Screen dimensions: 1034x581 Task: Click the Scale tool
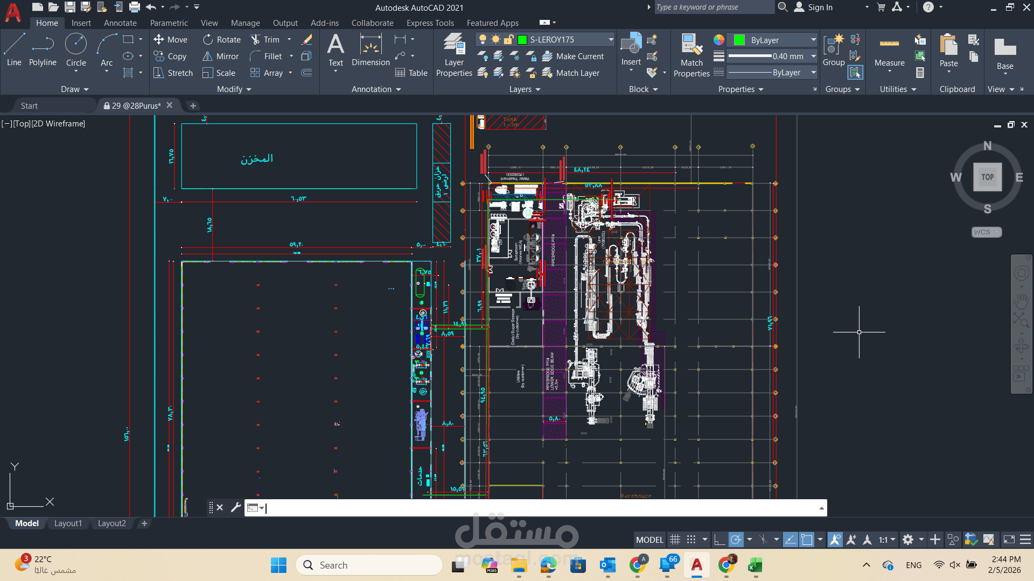(219, 73)
